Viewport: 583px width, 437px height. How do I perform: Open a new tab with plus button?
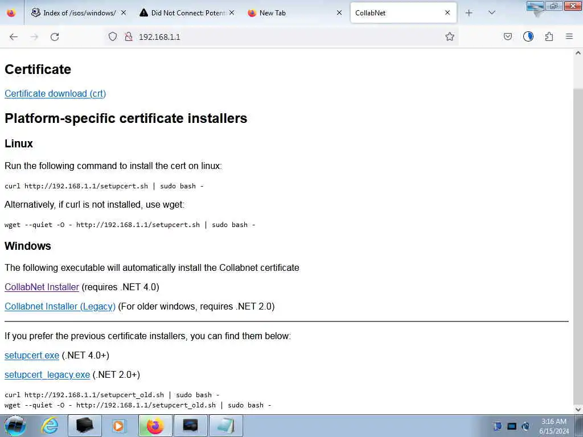tap(469, 13)
